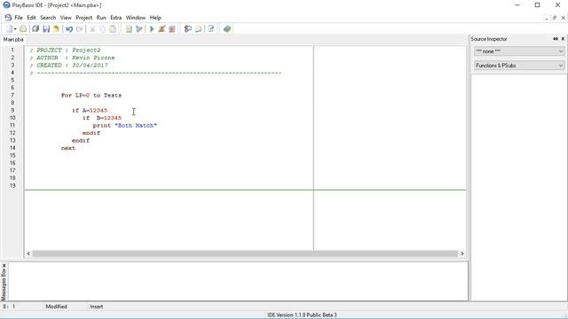This screenshot has width=568, height=319.
Task: Expand the '*** none ***' source dropdown
Action: (x=519, y=51)
